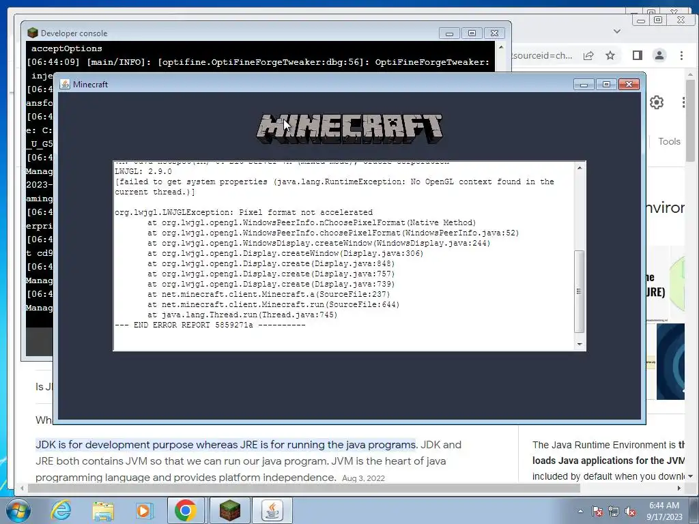The width and height of the screenshot is (699, 524).
Task: Click up arrow of crash report scrollbar
Action: pyautogui.click(x=580, y=168)
